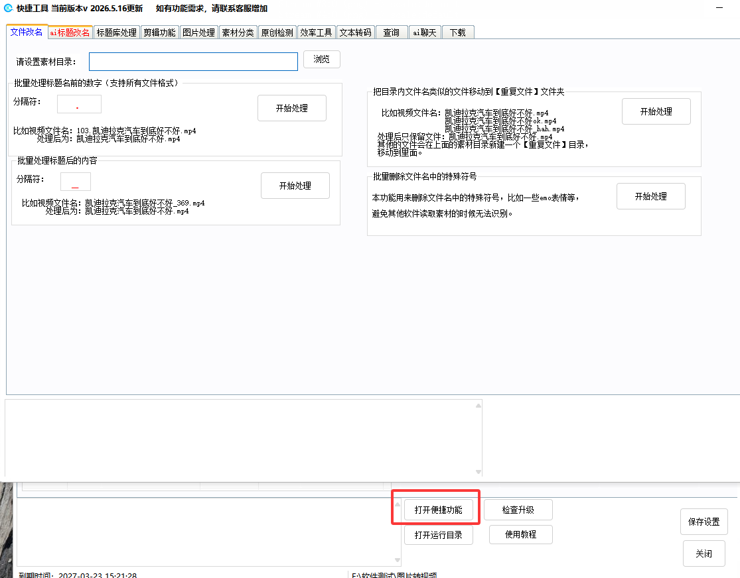Click the 批量删除文件名中的特殊符号 group title

(425, 176)
